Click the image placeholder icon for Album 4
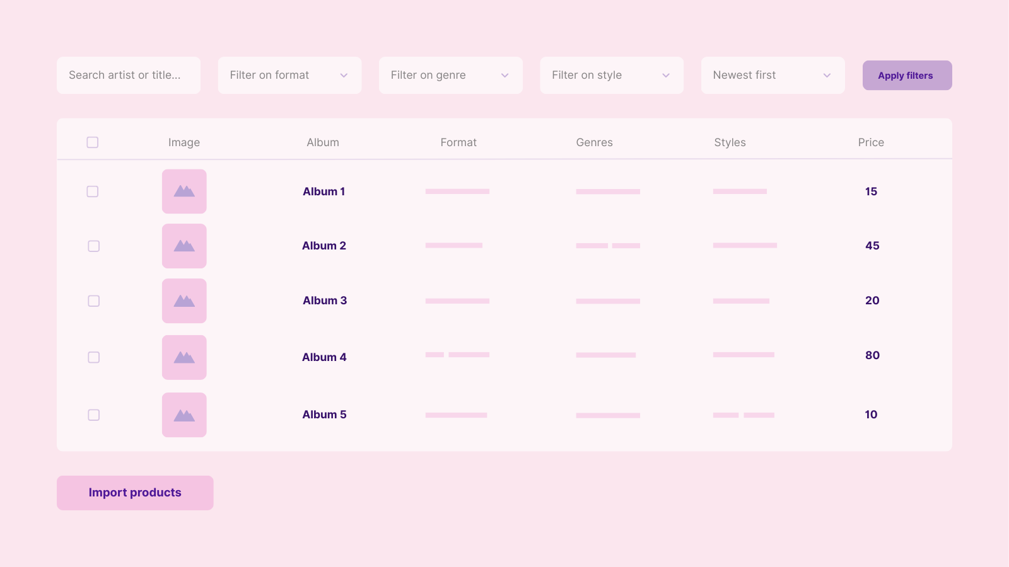The image size is (1009, 567). [x=184, y=357]
